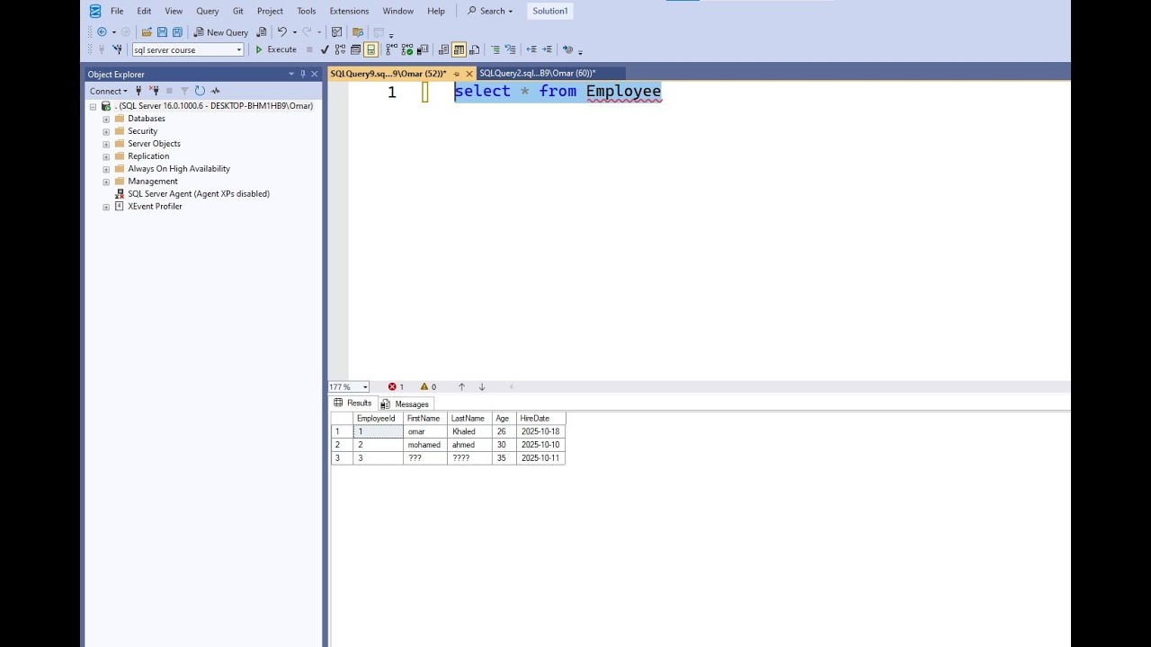
Task: Click Object Explorer connect plug icon
Action: click(x=138, y=91)
